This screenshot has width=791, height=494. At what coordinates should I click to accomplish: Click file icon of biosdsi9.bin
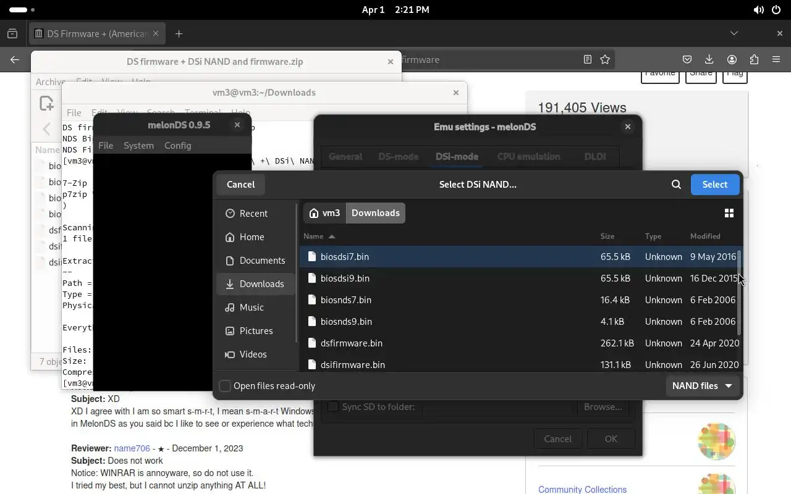coord(312,278)
